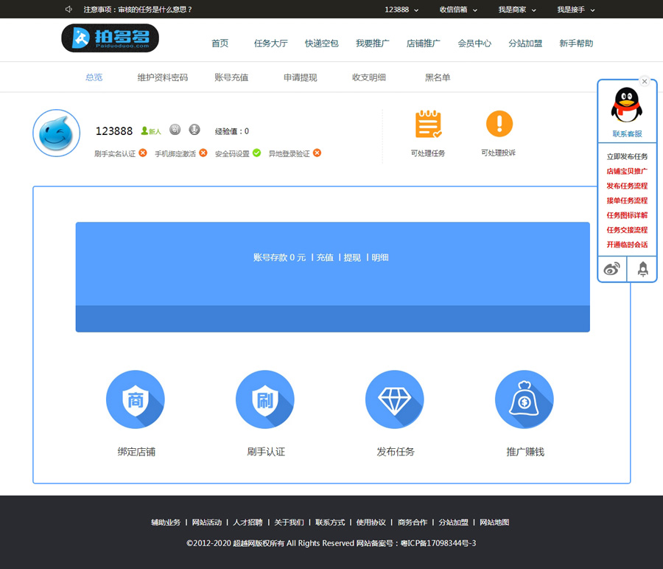This screenshot has width=663, height=569.
Task: Click the 可处理任务 clipboard icon
Action: (x=428, y=124)
